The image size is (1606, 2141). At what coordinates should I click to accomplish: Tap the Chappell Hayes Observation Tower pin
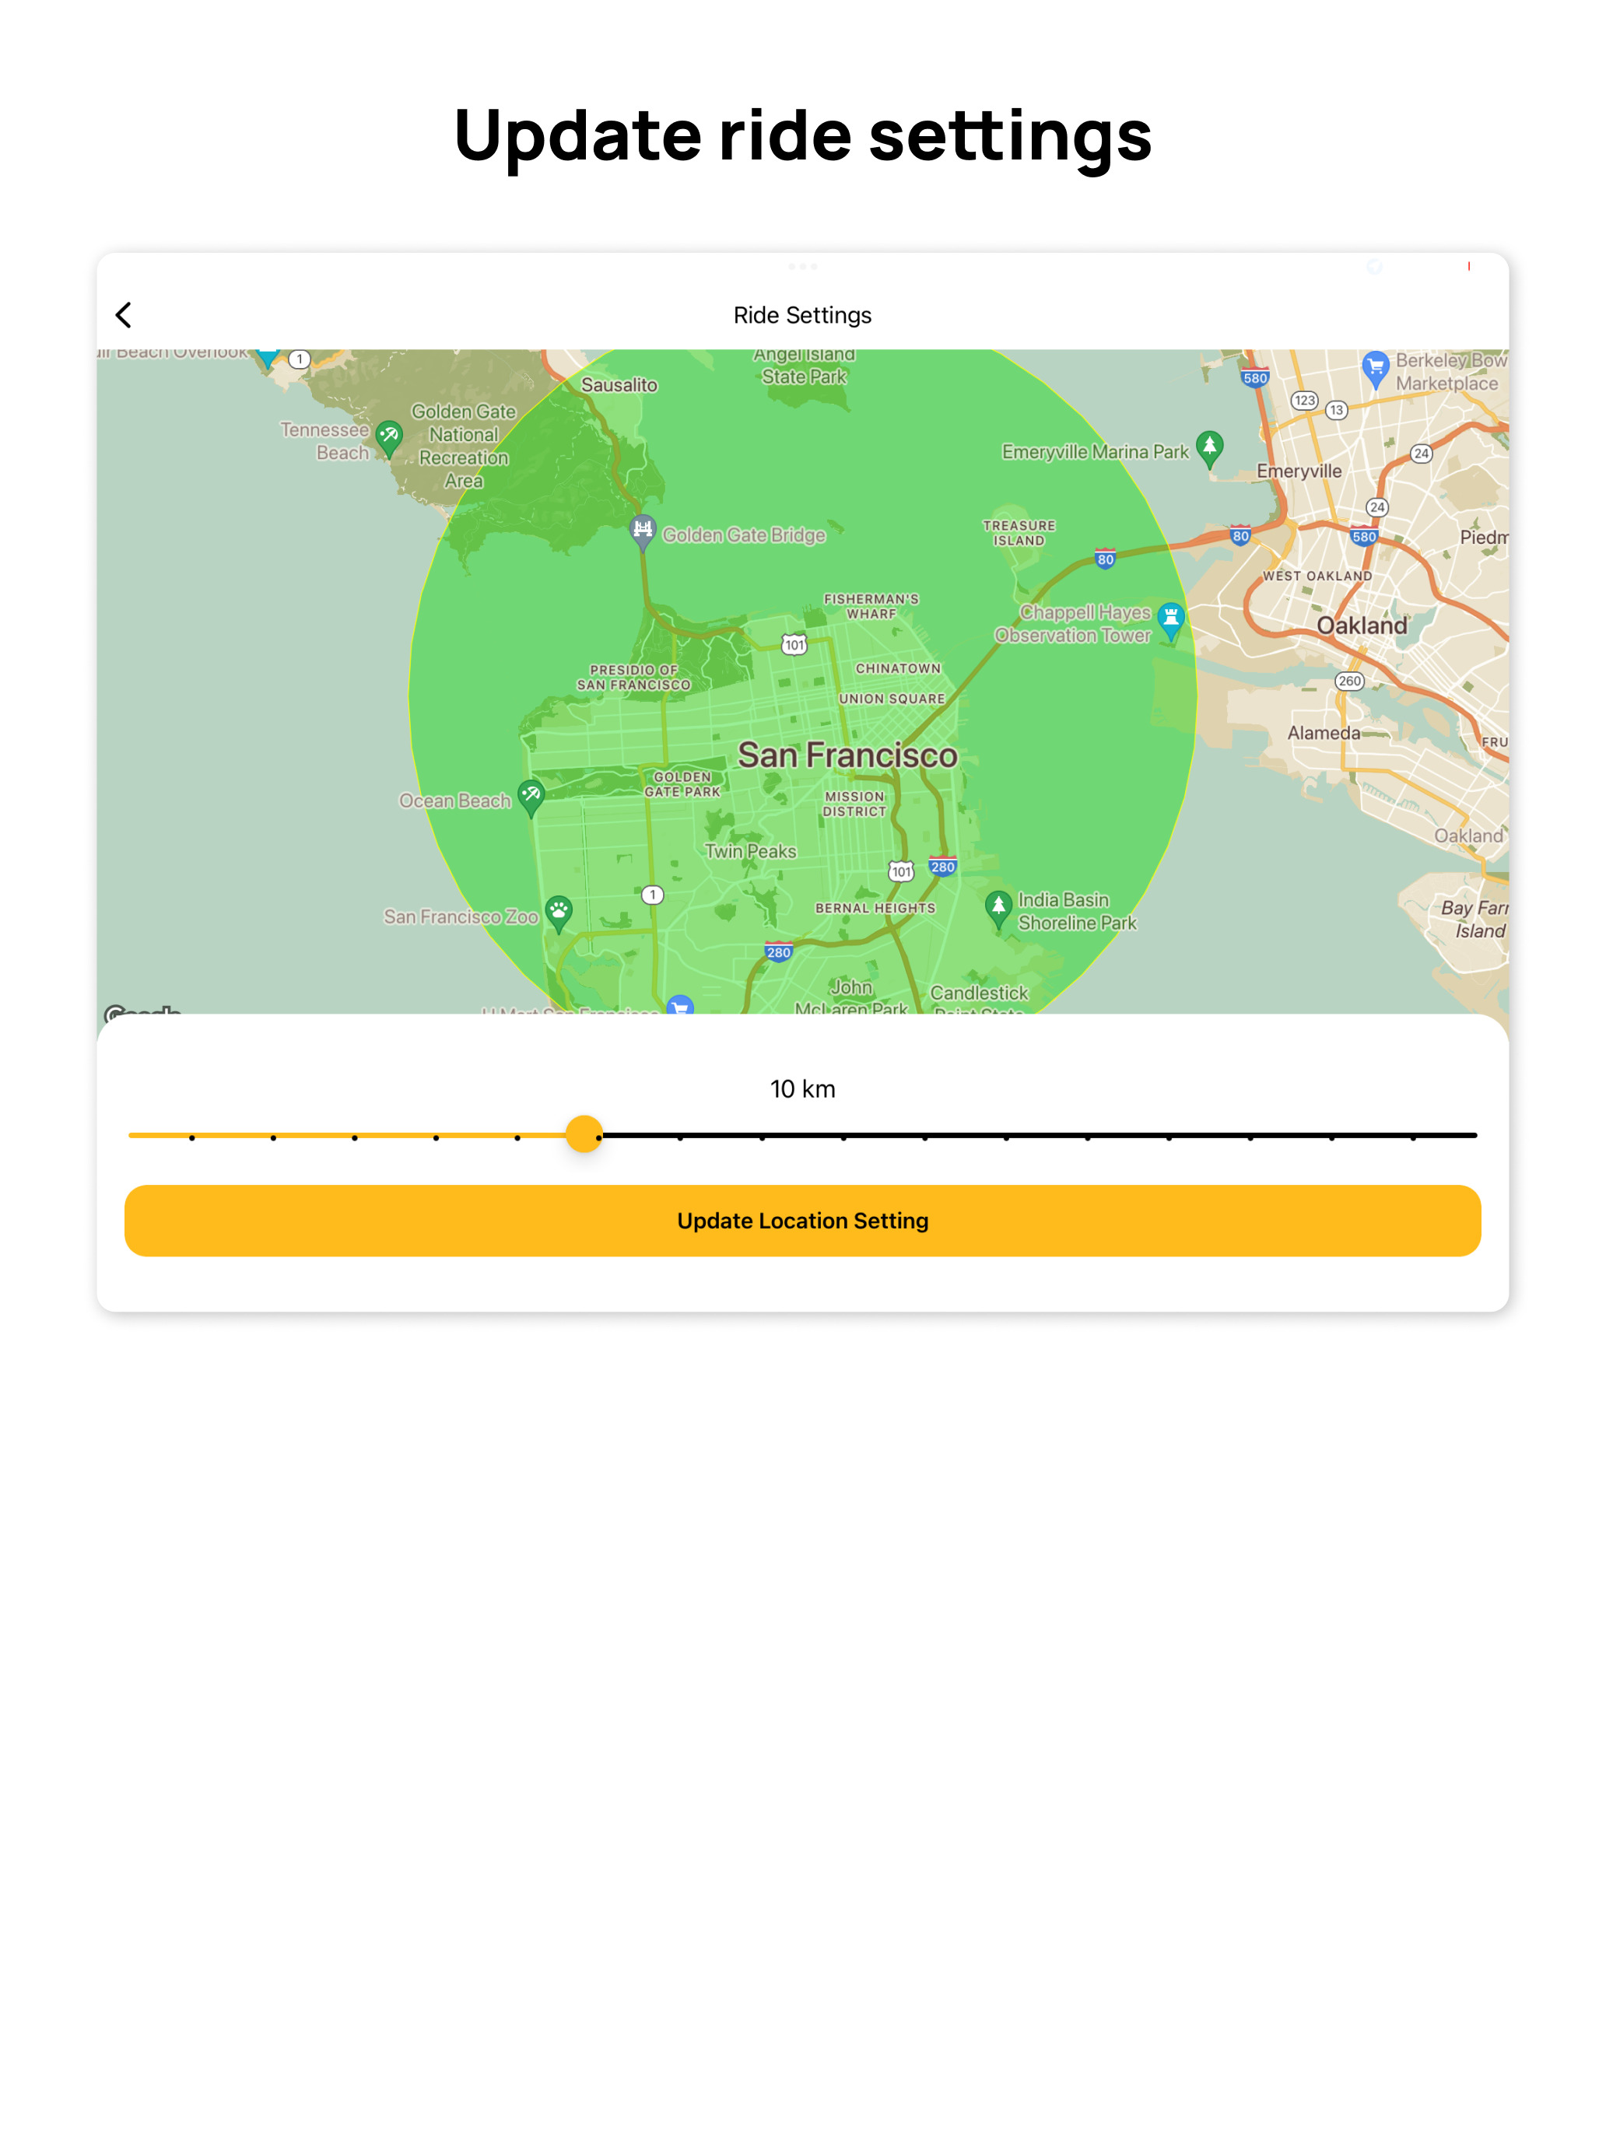(1171, 622)
